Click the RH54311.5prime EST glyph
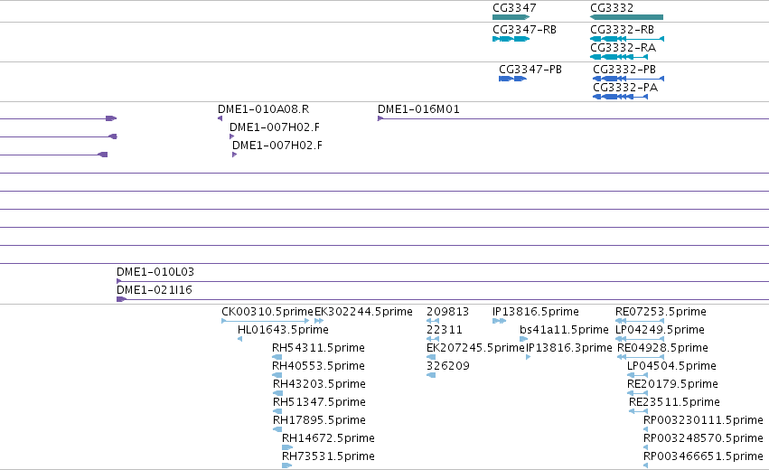This screenshot has width=769, height=470. [277, 357]
